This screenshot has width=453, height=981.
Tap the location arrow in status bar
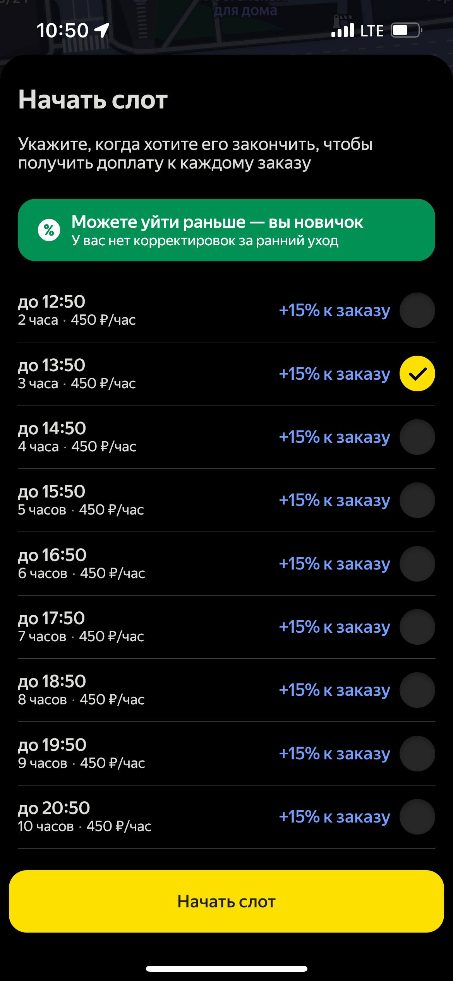(102, 30)
